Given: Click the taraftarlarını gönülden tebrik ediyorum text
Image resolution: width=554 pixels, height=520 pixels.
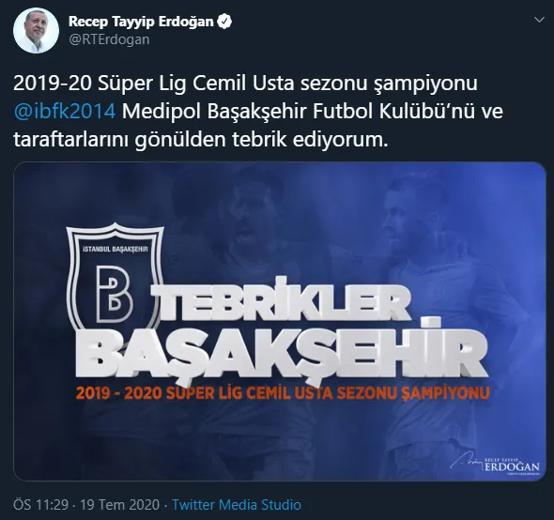Looking at the screenshot, I should click(201, 140).
